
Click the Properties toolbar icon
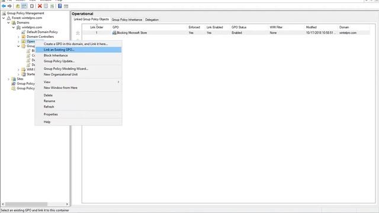click(46, 6)
